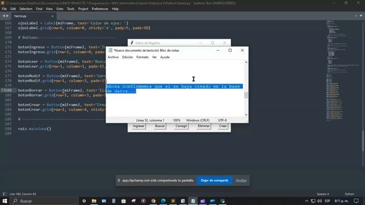Viewport: 365px width, 205px height.
Task: Click the volume speaker tray icon
Action: pos(319,201)
